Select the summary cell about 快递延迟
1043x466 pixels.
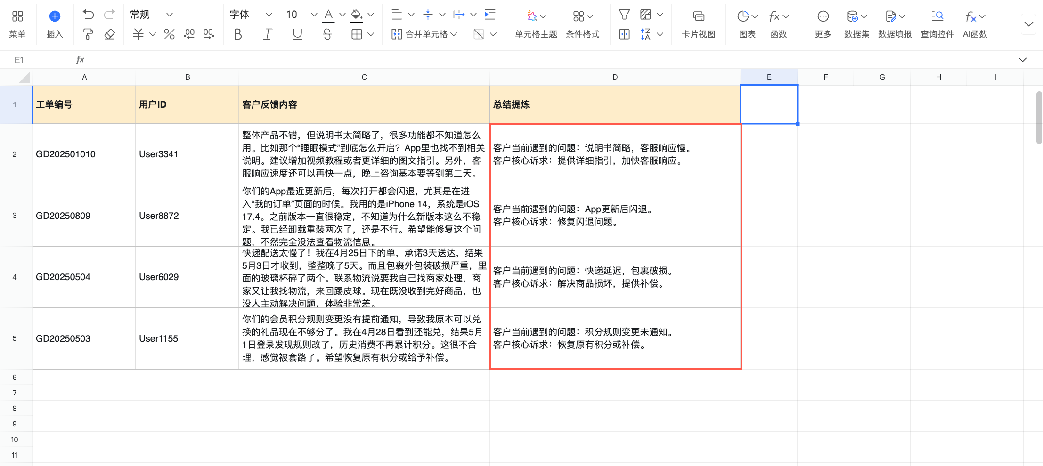615,277
